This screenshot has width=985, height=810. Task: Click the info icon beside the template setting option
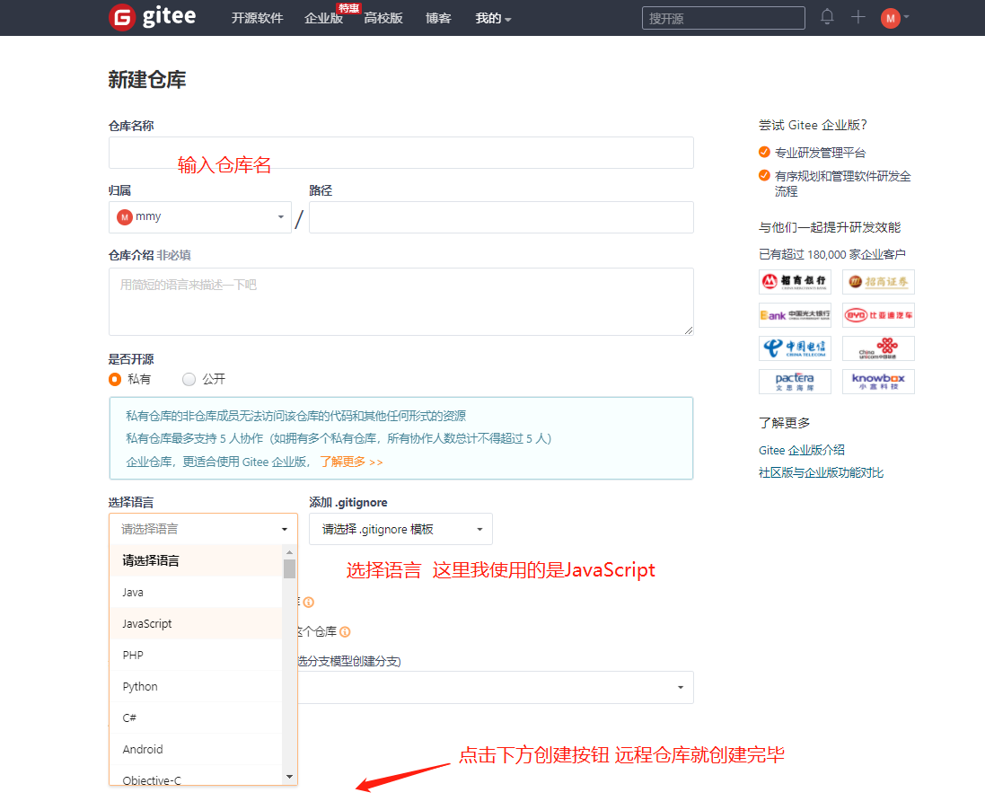coord(308,602)
